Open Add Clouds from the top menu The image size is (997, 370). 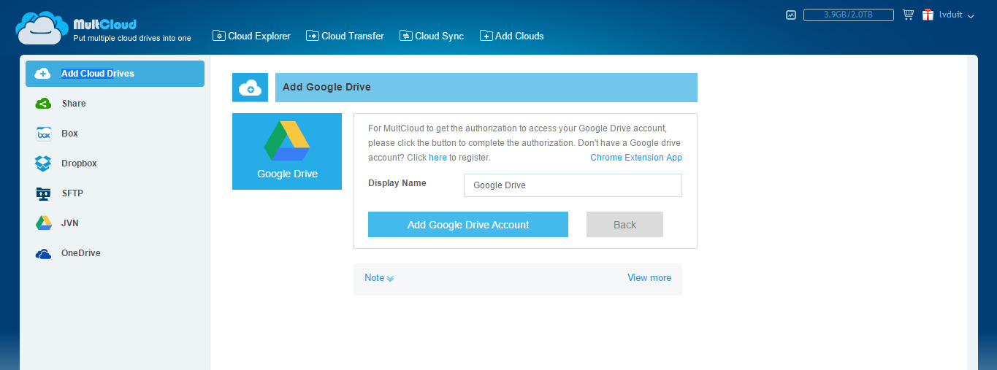[x=511, y=36]
